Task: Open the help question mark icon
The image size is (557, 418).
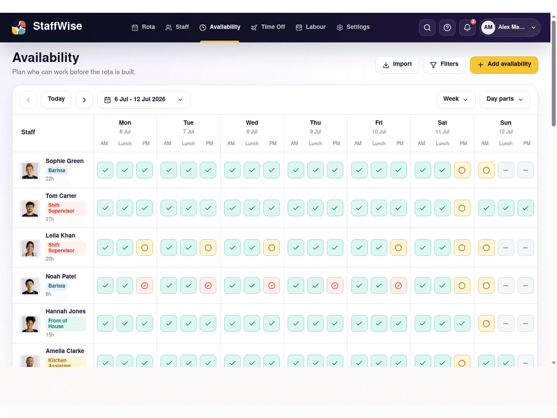Action: [x=447, y=27]
